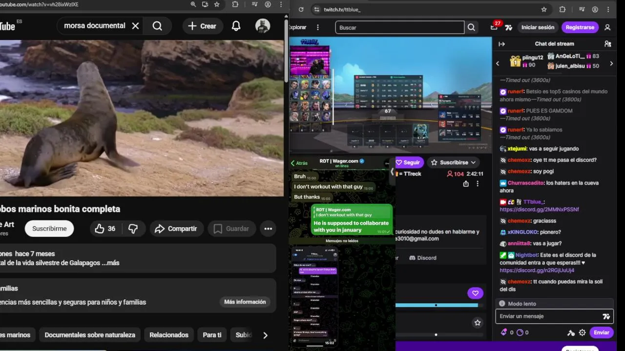
Task: Open the Suscribirse dropdown
Action: tap(454, 162)
